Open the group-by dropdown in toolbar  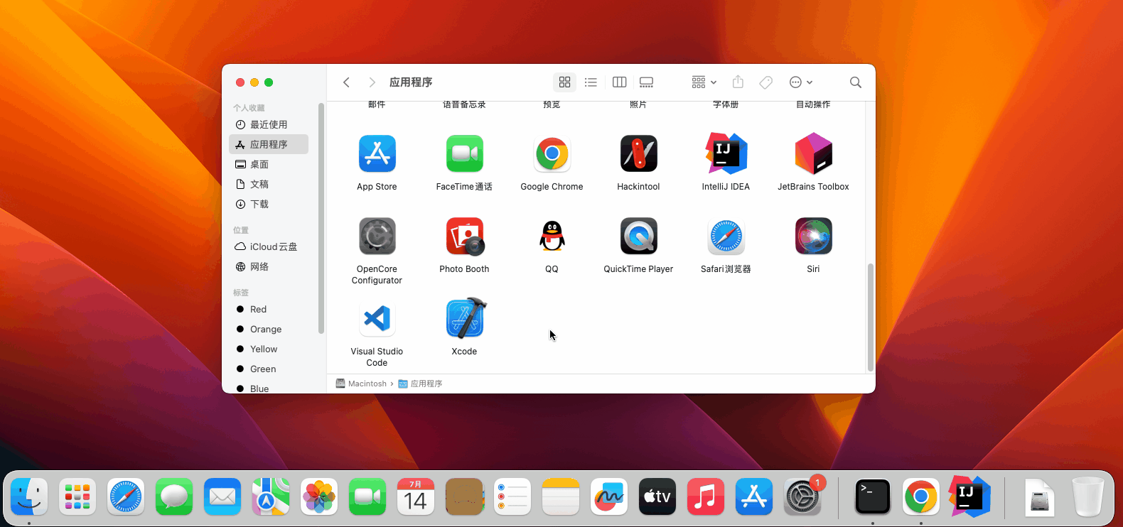point(704,82)
